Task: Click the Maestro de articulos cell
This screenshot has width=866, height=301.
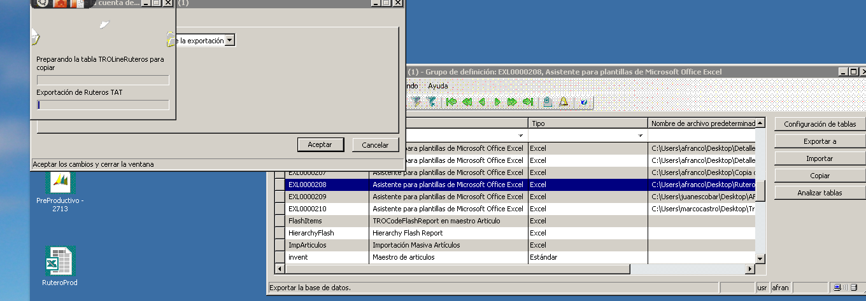Action: pyautogui.click(x=448, y=257)
